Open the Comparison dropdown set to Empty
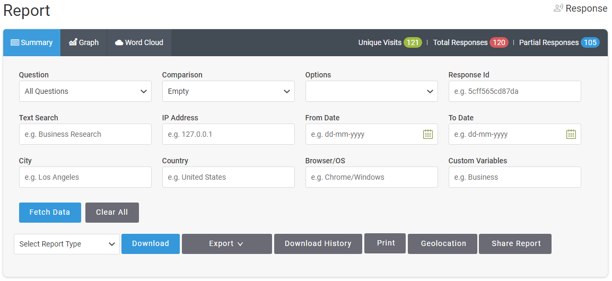 (229, 91)
